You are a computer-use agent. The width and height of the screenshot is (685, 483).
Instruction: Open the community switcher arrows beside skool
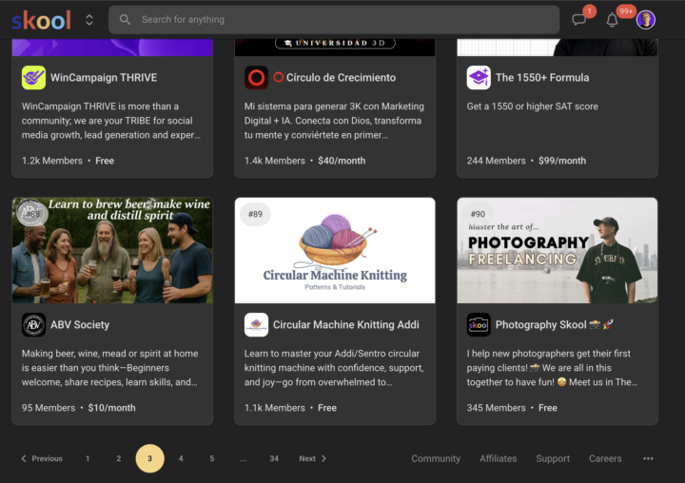coord(89,20)
